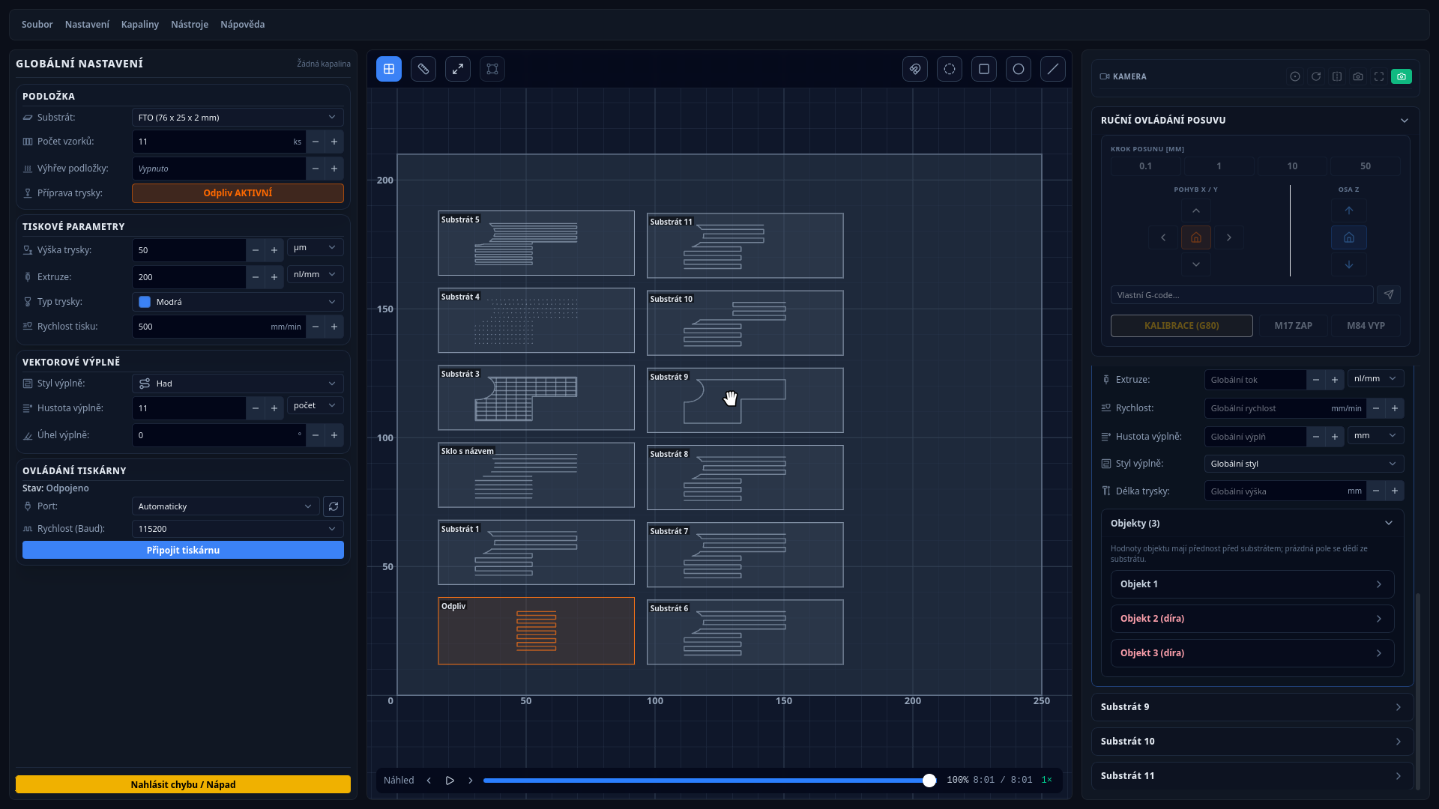Select the rectangle drawing tool
The height and width of the screenshot is (809, 1439).
(x=984, y=69)
